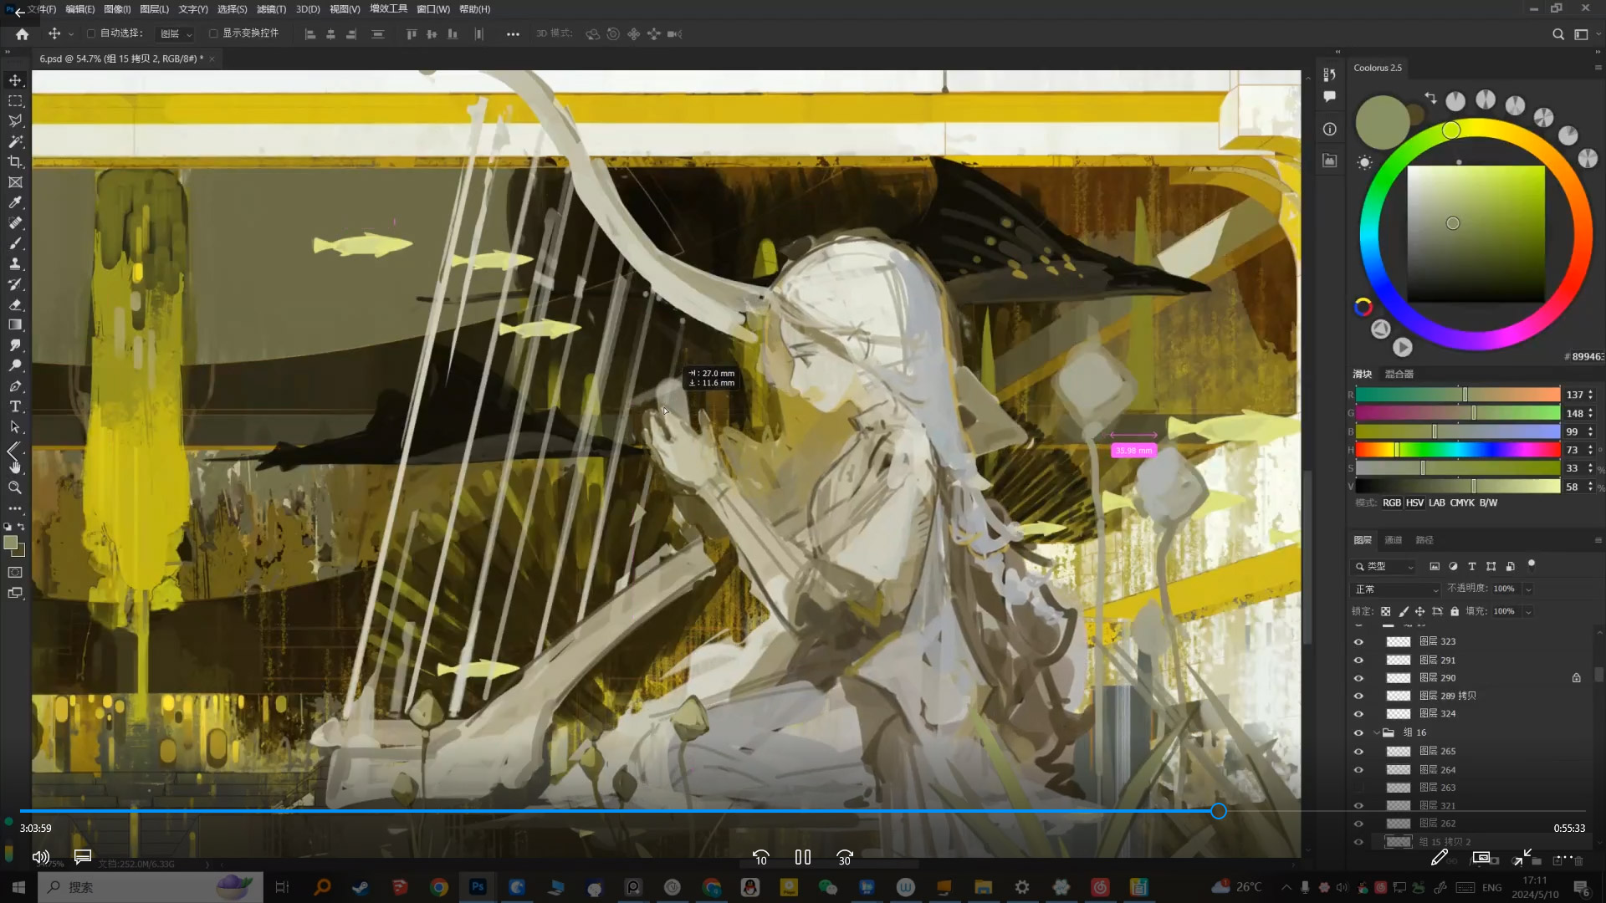Switch Coolorus mode to HSV
The width and height of the screenshot is (1606, 903).
click(1414, 503)
